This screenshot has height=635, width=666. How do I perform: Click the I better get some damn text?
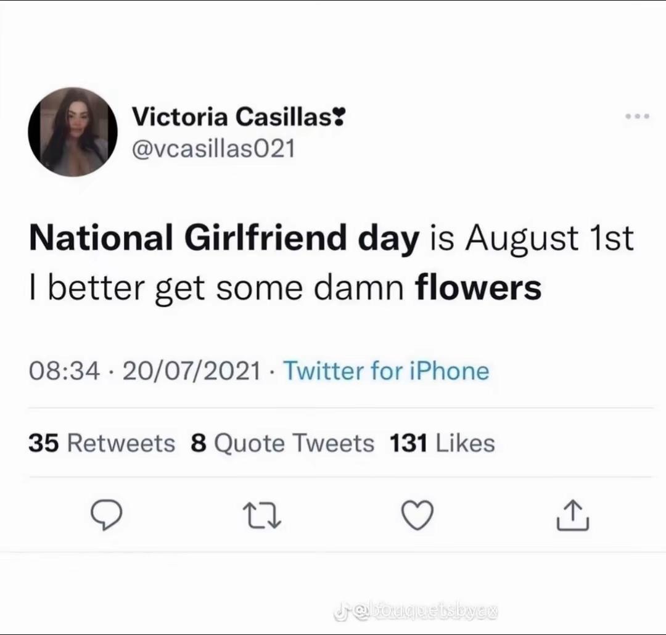(x=216, y=289)
